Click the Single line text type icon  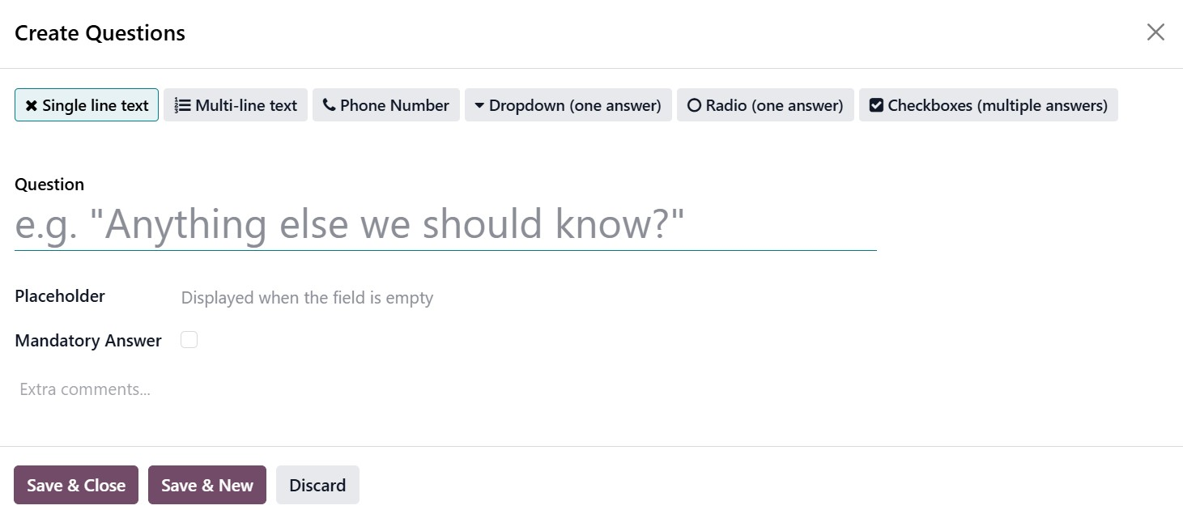[x=32, y=105]
